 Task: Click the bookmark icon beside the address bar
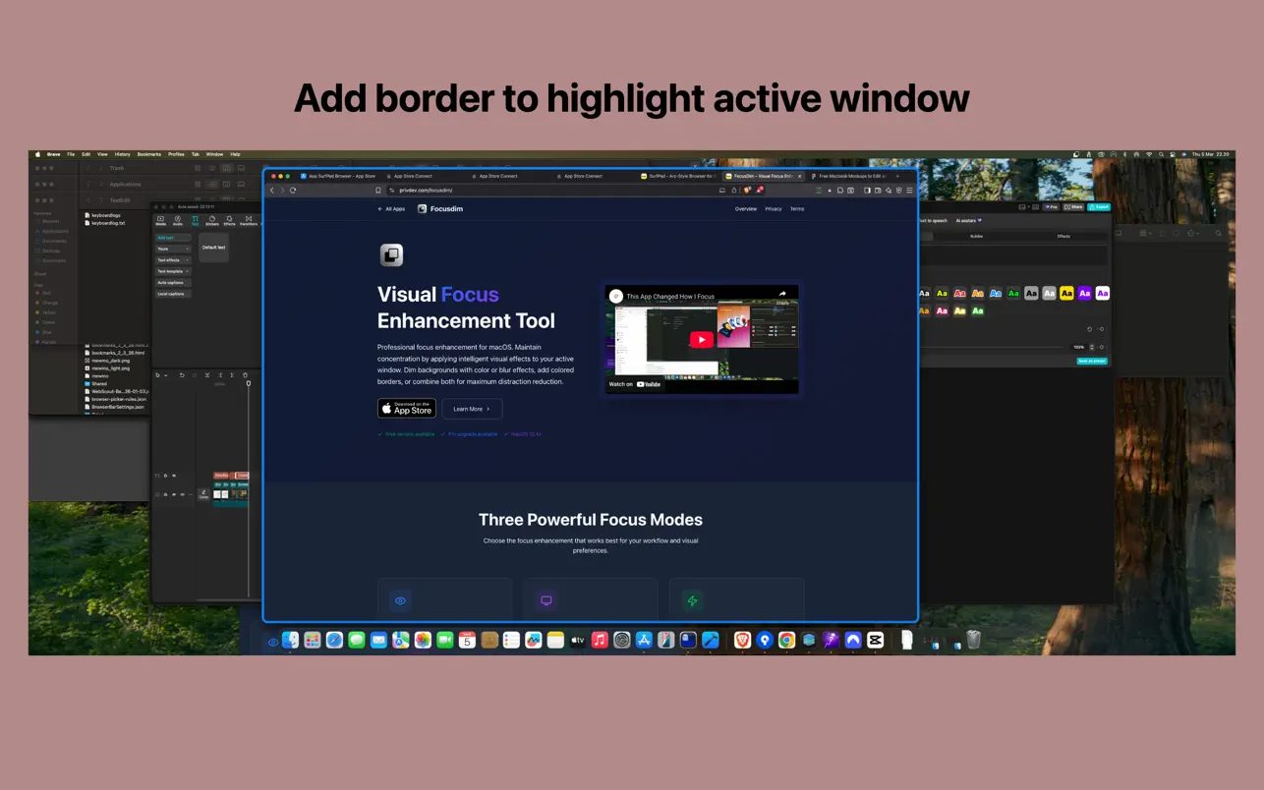click(378, 190)
